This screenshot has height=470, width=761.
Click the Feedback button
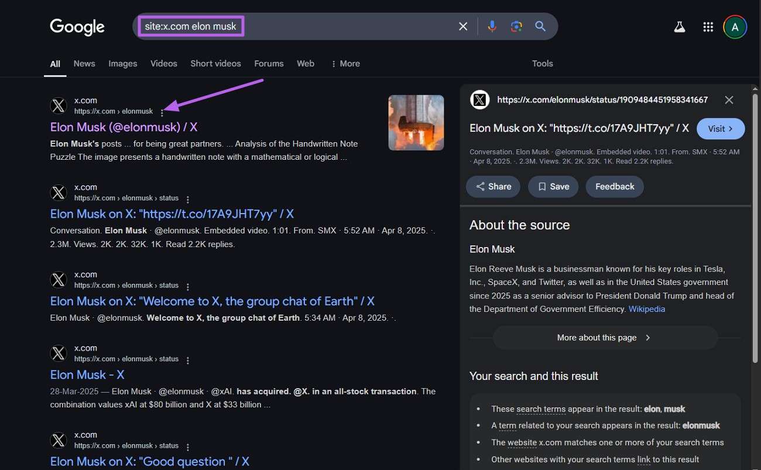click(x=615, y=187)
